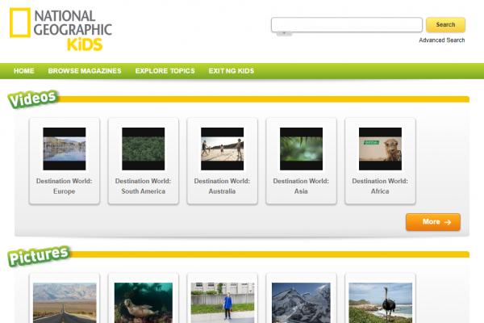Select EXPLORE TOPICS in the green navigation bar
Screen dimensions: 484x323
pos(165,71)
